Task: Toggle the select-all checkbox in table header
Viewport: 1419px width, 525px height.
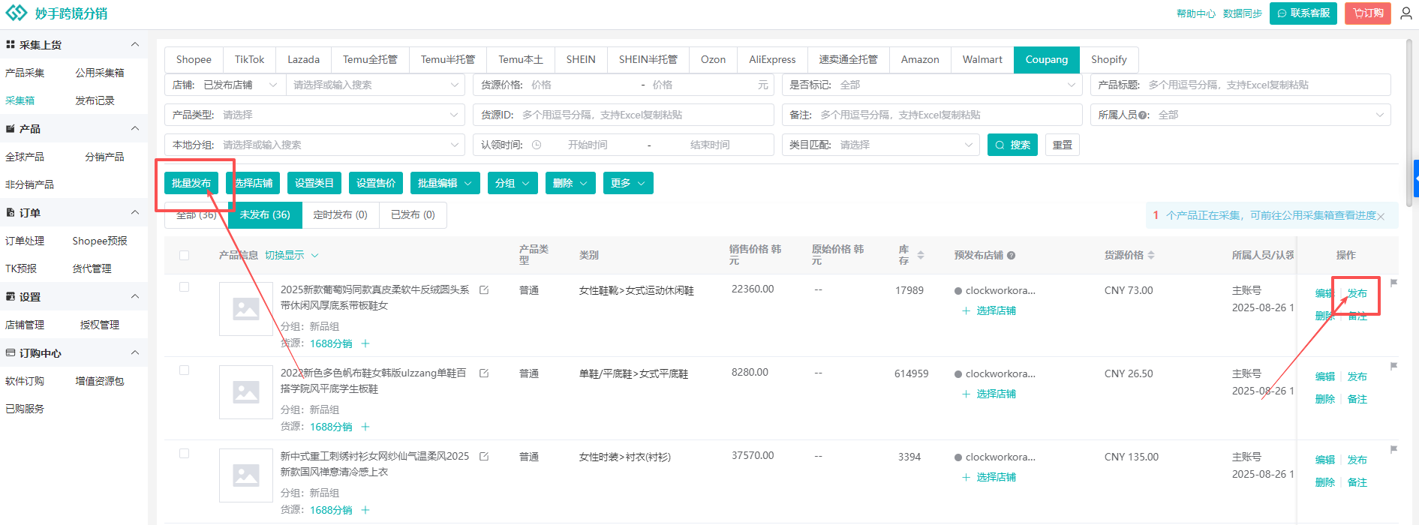Action: tap(185, 256)
